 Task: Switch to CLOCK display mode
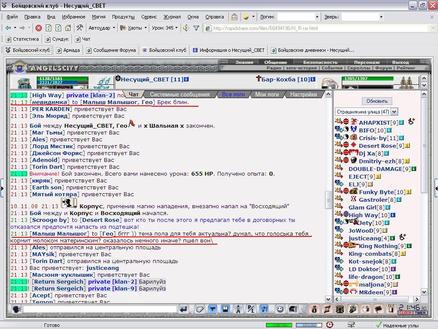point(405,313)
